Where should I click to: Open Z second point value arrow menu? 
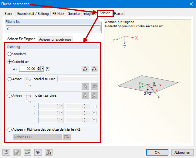[x=88, y=120]
